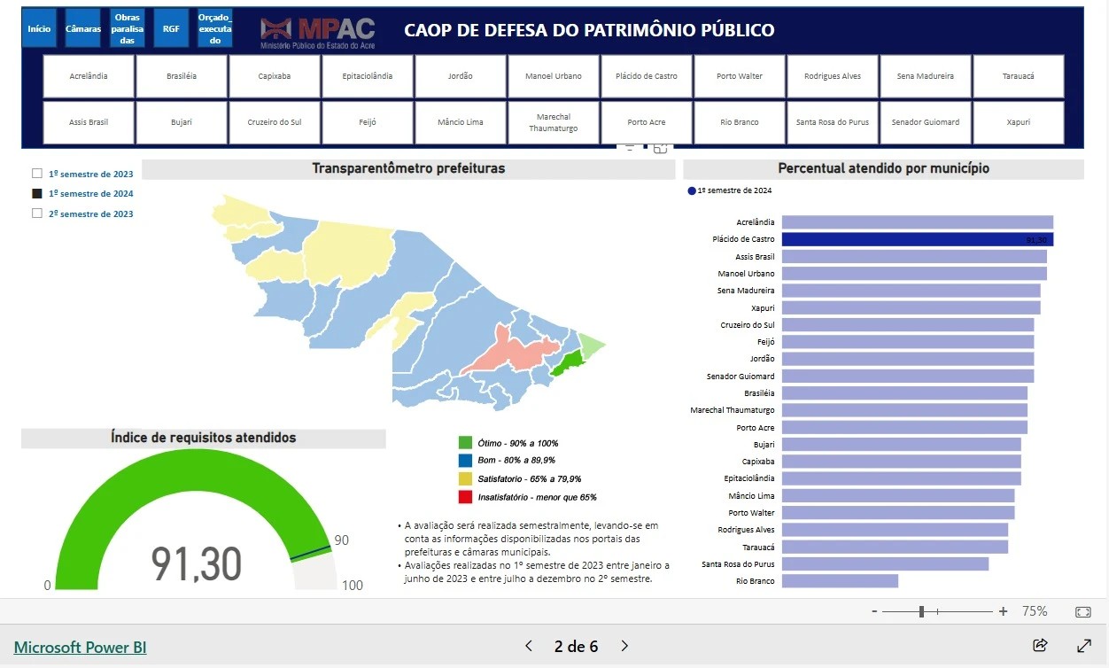The height and width of the screenshot is (668, 1109).
Task: Check the 1º semestre de 2023 checkbox
Action: point(37,174)
